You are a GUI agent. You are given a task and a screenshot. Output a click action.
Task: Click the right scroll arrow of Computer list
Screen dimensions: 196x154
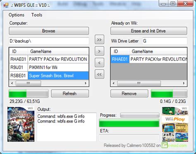tap(86, 83)
